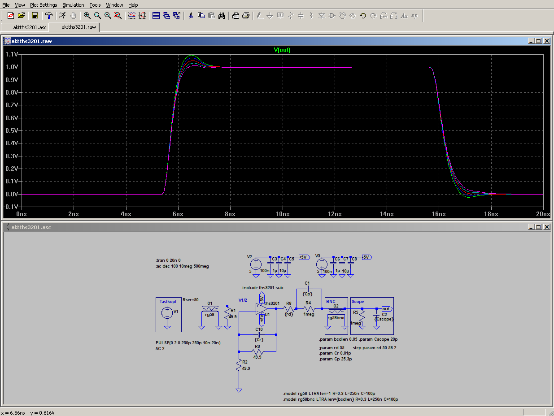The width and height of the screenshot is (554, 416).
Task: Open the File menu
Action: [x=6, y=5]
